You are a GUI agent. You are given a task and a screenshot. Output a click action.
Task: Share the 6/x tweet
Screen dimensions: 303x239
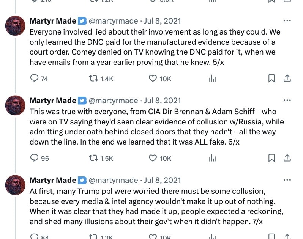[x=287, y=158]
